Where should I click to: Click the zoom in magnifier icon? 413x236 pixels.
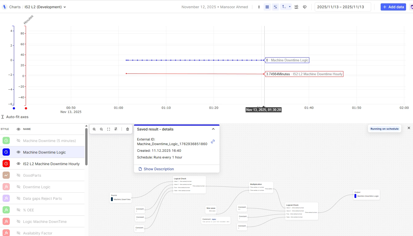[94, 129]
